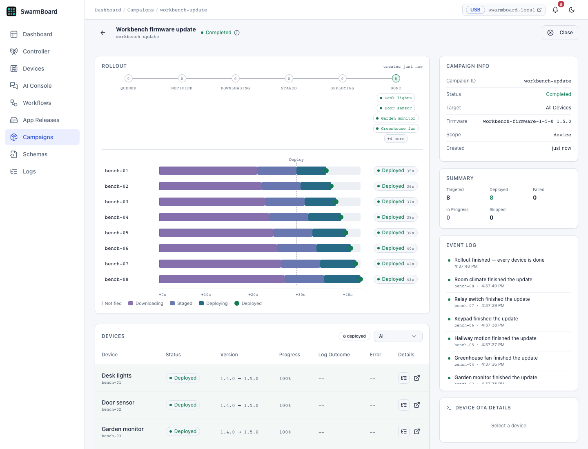Show OTA details for Desk lights
Screen dimensions: 588x449
point(404,378)
